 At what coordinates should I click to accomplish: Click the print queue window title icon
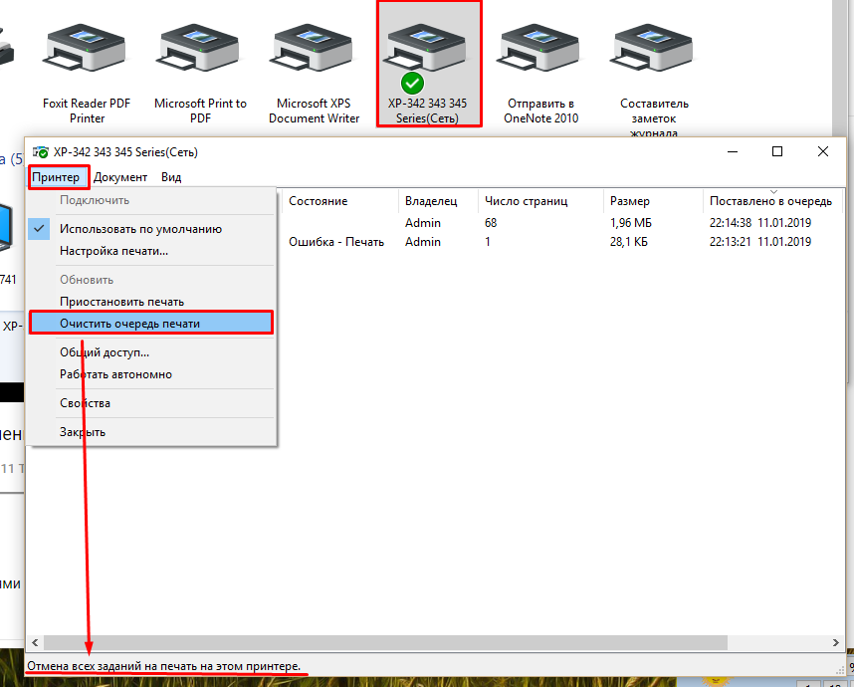[x=40, y=152]
